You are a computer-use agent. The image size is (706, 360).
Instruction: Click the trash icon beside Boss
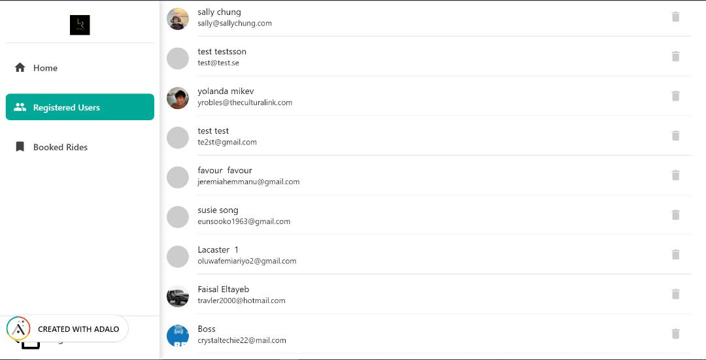click(x=676, y=334)
